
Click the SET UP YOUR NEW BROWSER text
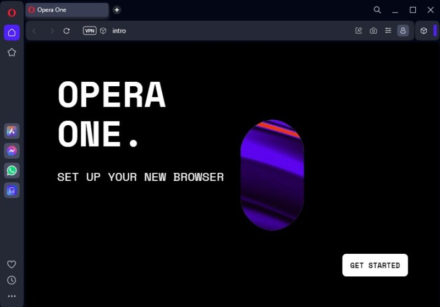[141, 177]
